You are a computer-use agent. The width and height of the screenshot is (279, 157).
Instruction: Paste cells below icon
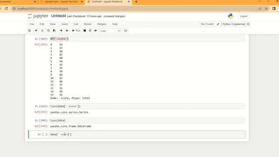point(54,31)
